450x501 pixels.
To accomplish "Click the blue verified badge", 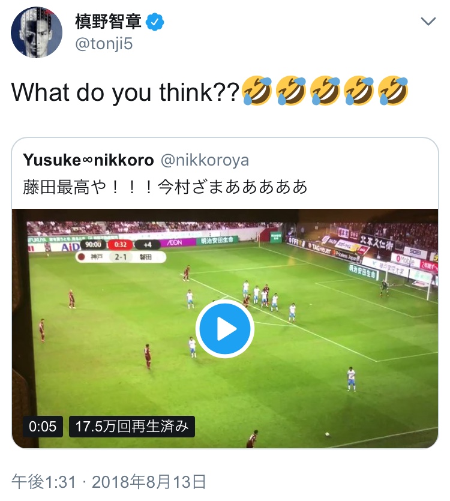I will tap(156, 23).
